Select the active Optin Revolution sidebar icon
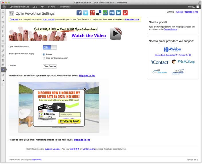The image size is (202, 164). pos(3,70)
